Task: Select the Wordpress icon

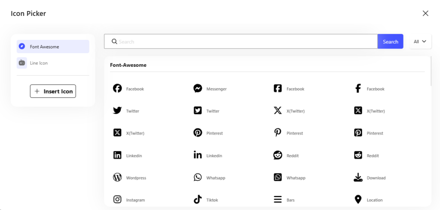Action: [117, 177]
